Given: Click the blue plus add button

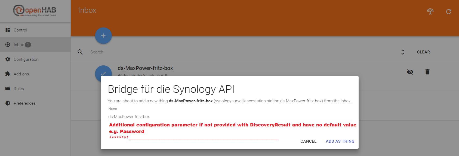Looking at the screenshot, I should click(x=103, y=36).
